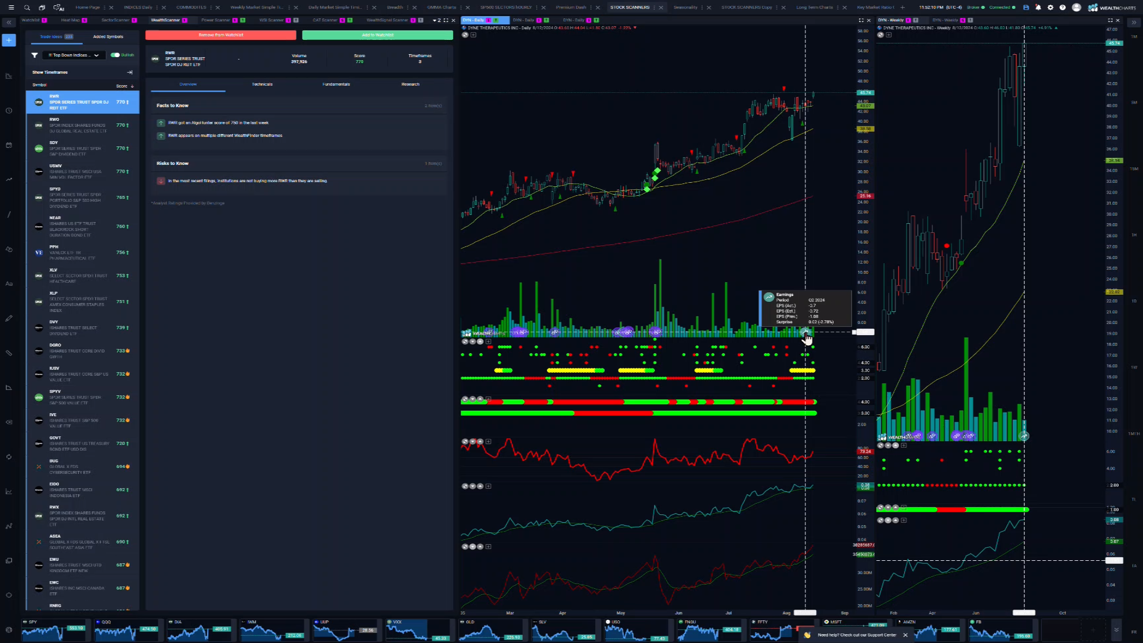Open the Top Down Indices dropdown

point(73,55)
